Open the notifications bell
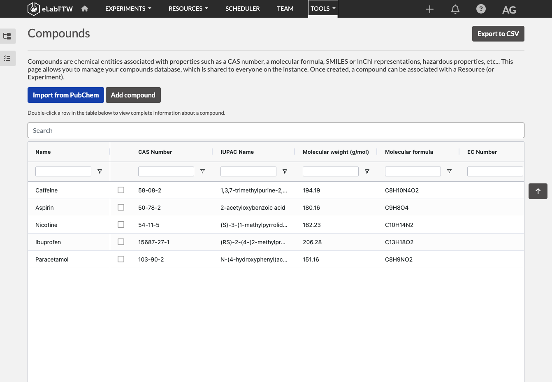Viewport: 552px width, 382px height. [x=455, y=9]
